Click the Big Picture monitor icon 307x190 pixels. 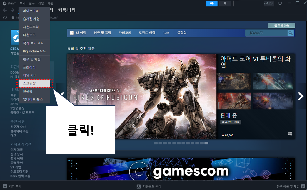pyautogui.click(x=280, y=3)
